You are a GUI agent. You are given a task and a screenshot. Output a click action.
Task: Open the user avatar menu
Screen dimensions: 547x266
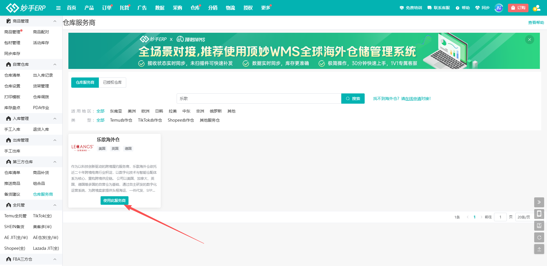click(536, 8)
